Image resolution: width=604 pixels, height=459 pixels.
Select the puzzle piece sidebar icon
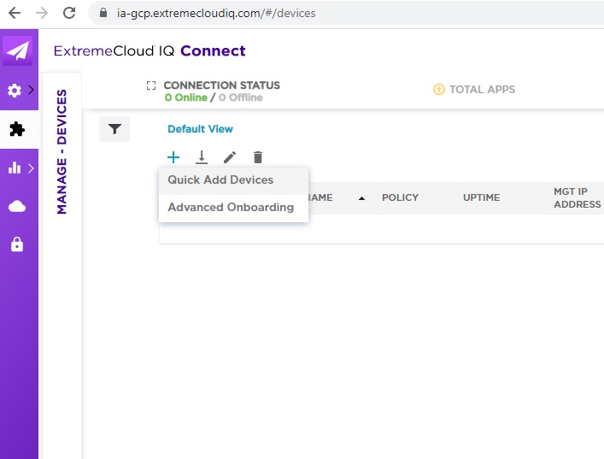click(x=16, y=129)
